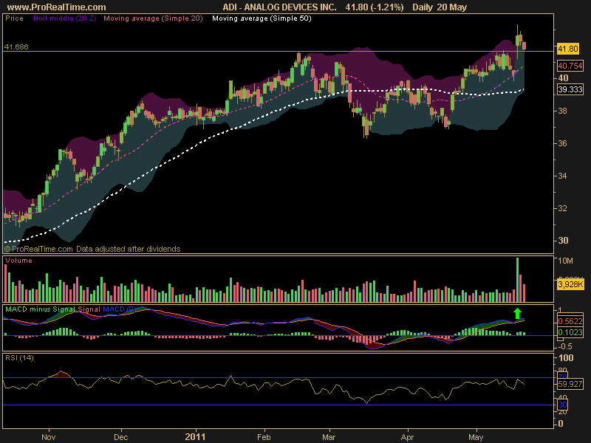Click the Dec label on the time axis
This screenshot has height=443, width=591.
[x=121, y=437]
